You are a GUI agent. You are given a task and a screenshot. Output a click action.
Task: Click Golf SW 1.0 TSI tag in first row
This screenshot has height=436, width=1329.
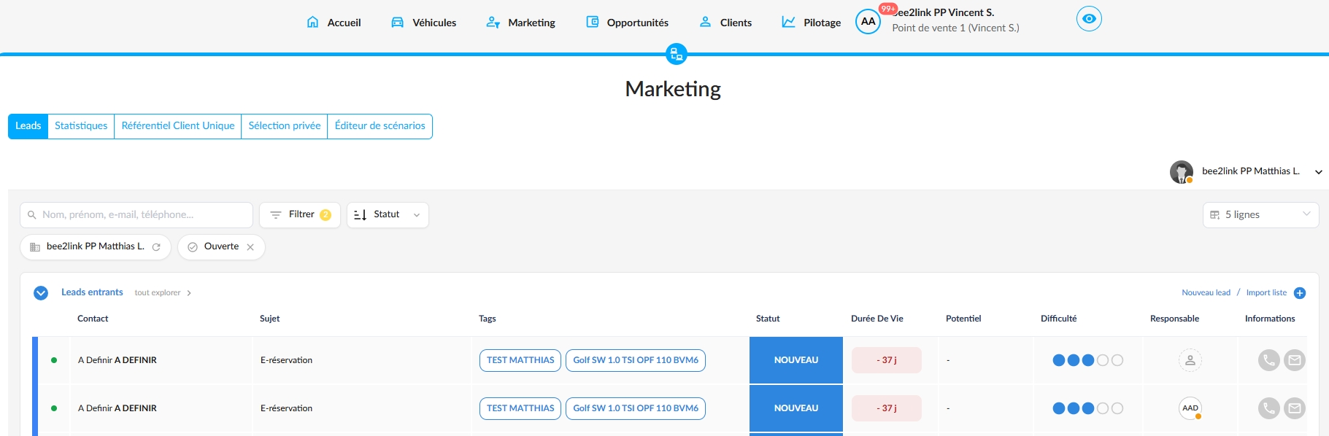[636, 360]
